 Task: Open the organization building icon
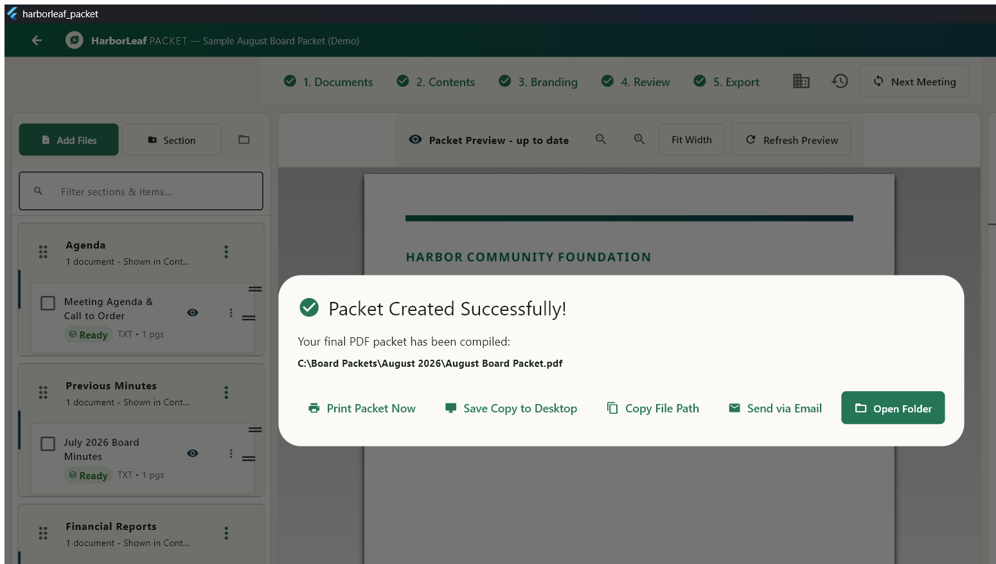(x=801, y=81)
